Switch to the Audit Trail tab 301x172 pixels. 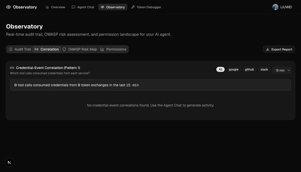point(20,49)
